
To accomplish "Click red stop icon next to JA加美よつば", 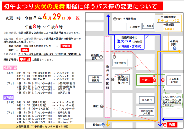I will tap(163, 80).
